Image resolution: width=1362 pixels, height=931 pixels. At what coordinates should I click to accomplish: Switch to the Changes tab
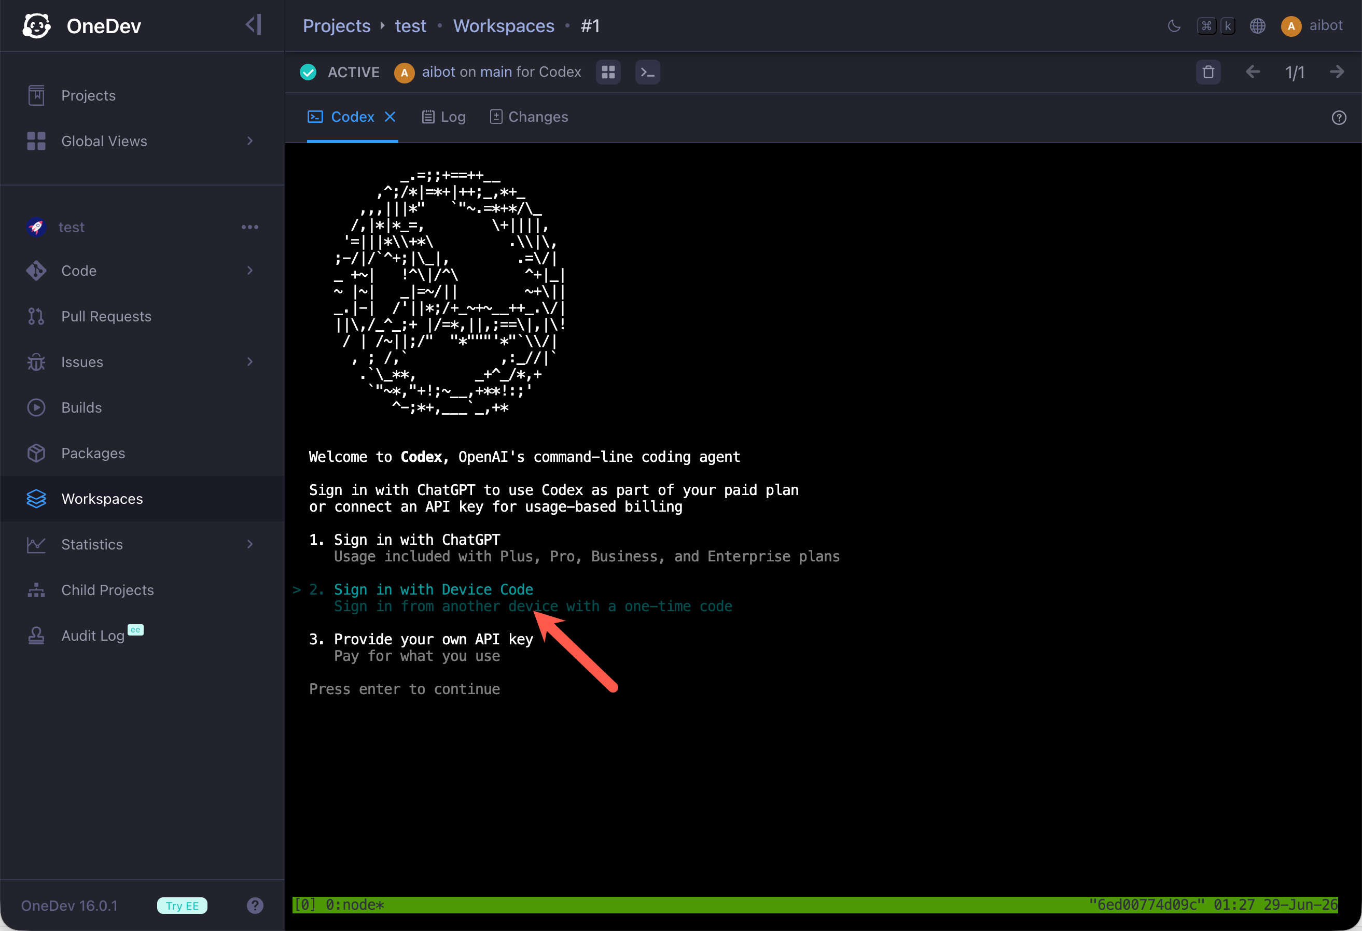tap(529, 117)
